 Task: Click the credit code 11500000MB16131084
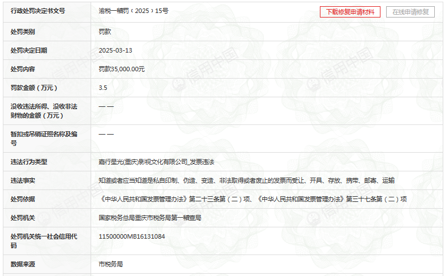(132, 236)
